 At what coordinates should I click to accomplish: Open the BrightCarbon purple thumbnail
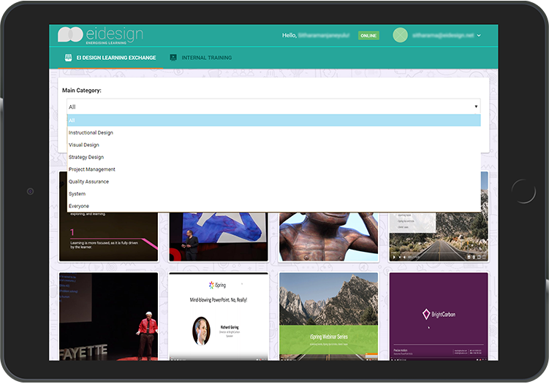(x=439, y=317)
